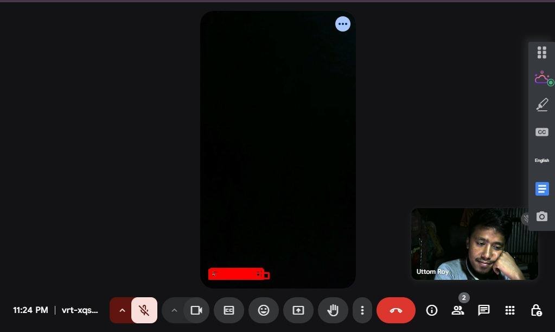Screen dimensions: 555x332
Task: Unmute the microphone
Action: coord(144,310)
